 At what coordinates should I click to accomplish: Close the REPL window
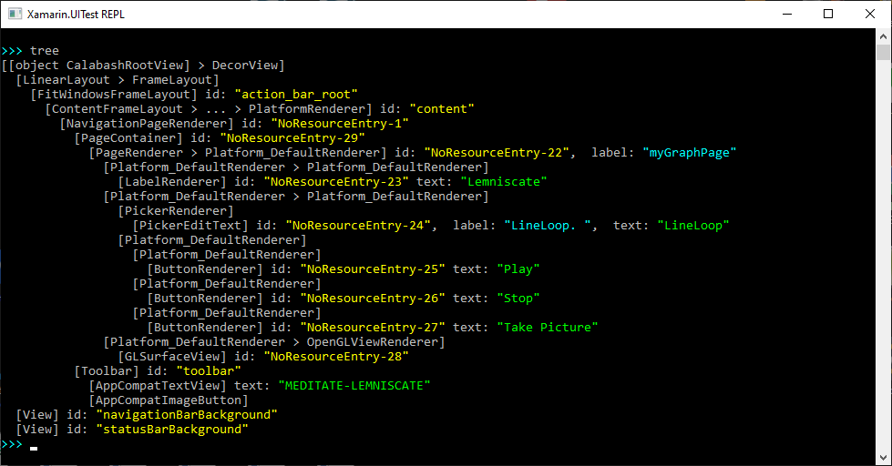[x=870, y=15]
